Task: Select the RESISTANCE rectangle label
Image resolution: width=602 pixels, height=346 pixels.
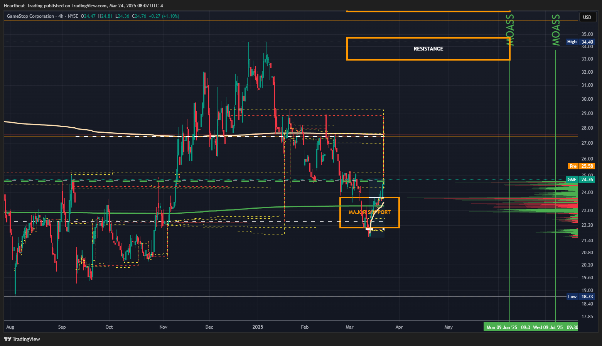Action: coord(428,49)
